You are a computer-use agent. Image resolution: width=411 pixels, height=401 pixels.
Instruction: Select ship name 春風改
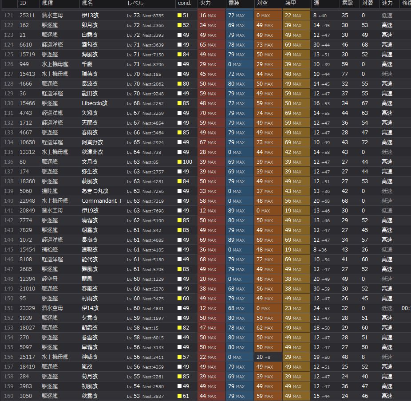(90, 289)
